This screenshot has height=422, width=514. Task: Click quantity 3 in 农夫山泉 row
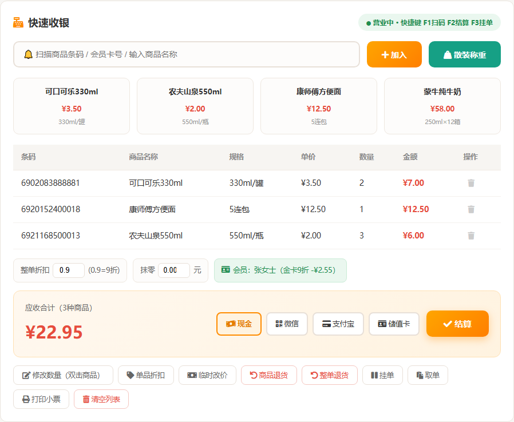[x=362, y=236]
